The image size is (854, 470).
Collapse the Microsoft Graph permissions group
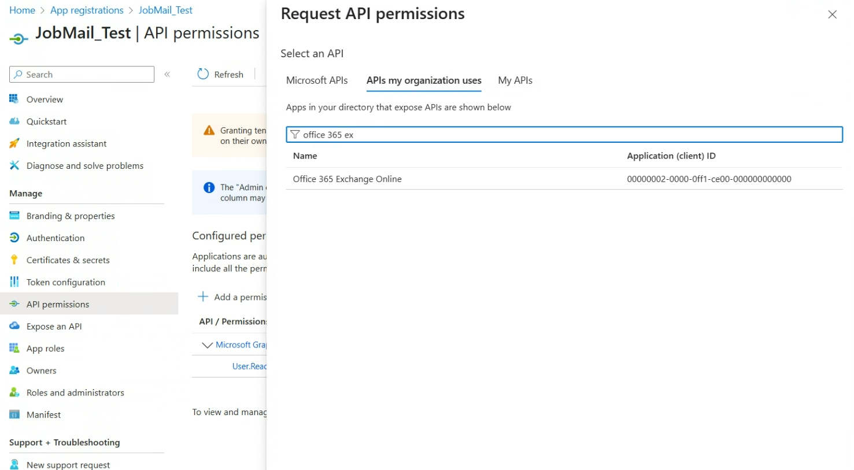pos(206,345)
